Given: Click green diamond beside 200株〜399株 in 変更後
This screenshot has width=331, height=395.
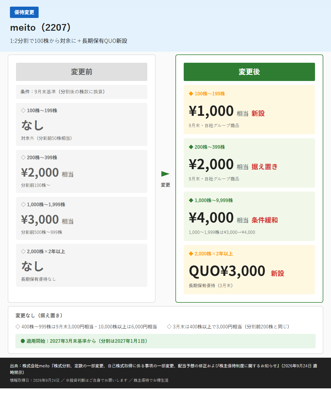Looking at the screenshot, I should [191, 147].
